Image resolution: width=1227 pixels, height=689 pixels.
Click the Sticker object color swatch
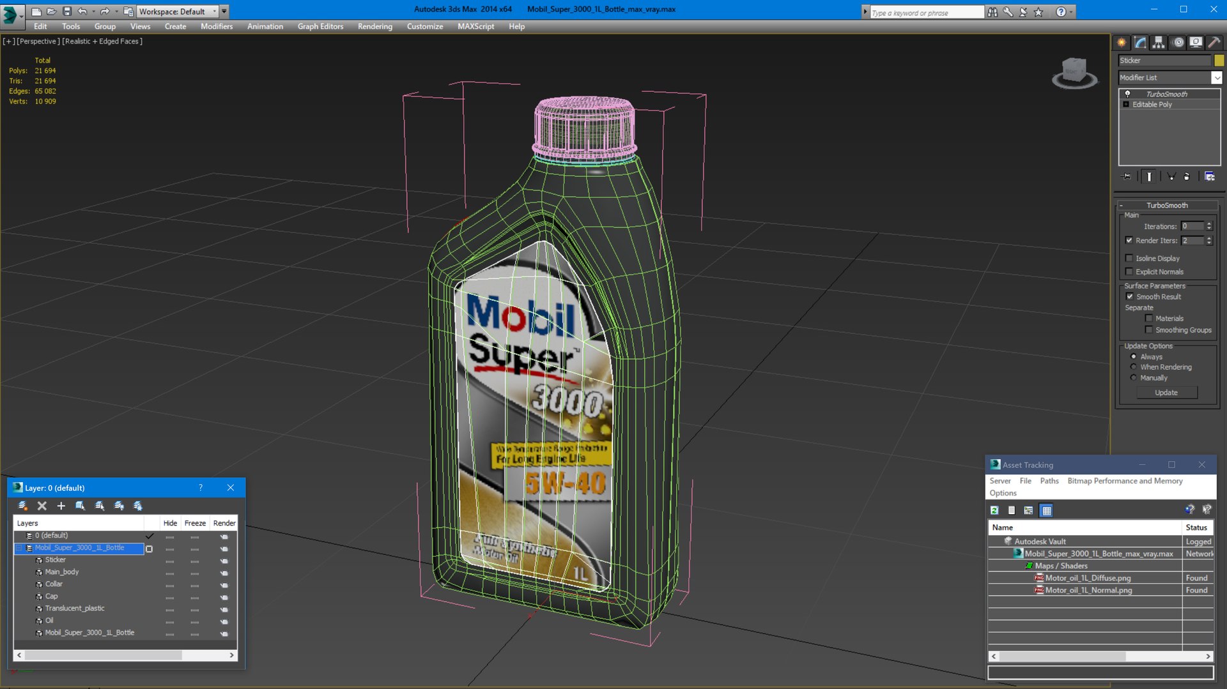click(x=1219, y=61)
